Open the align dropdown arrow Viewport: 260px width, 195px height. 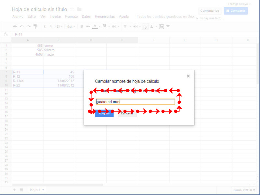click(x=130, y=27)
